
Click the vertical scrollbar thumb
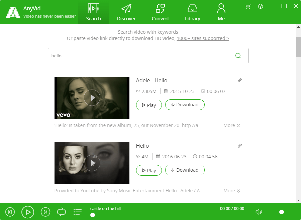[x=298, y=47]
